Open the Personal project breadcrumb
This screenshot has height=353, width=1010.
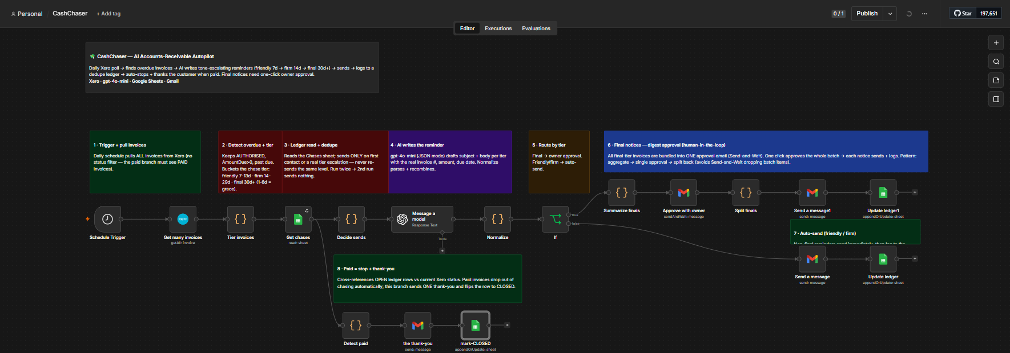pos(27,14)
